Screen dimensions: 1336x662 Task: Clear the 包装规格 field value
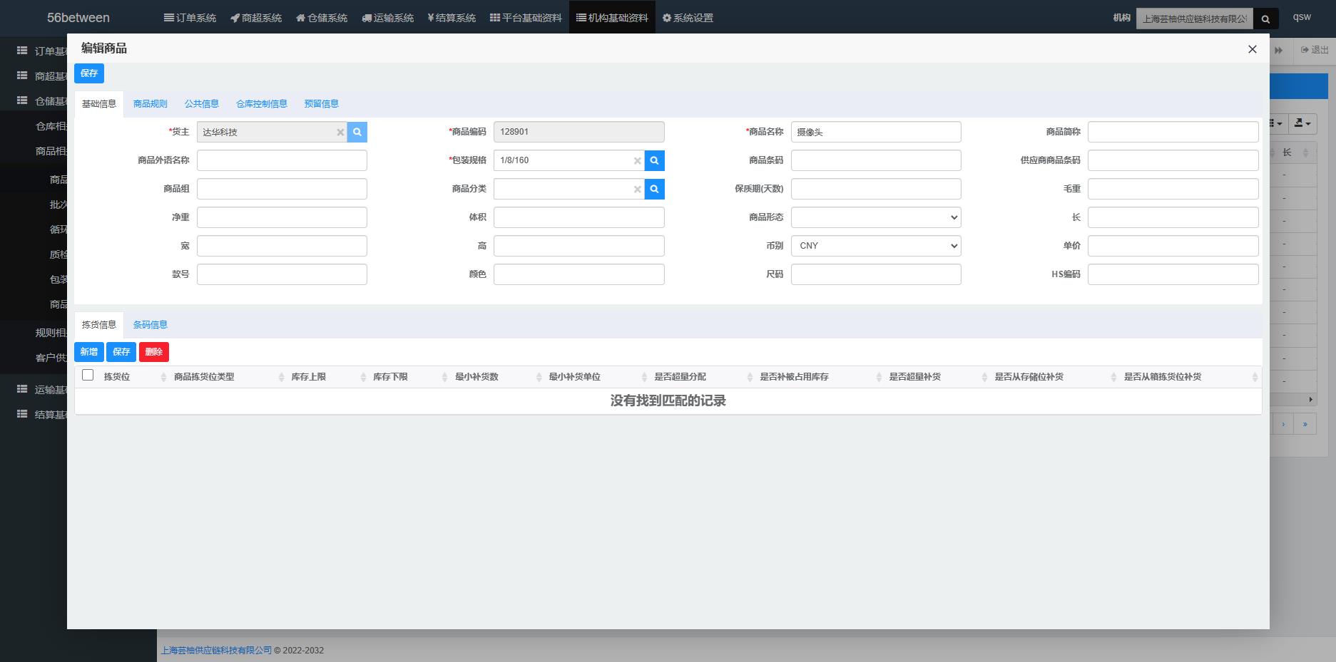638,161
